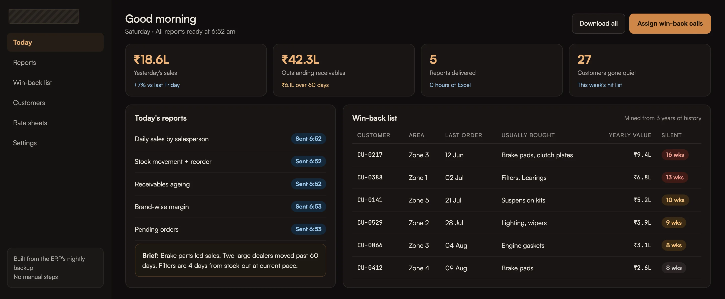
Task: Click the logo placeholder in sidebar
Action: point(44,16)
